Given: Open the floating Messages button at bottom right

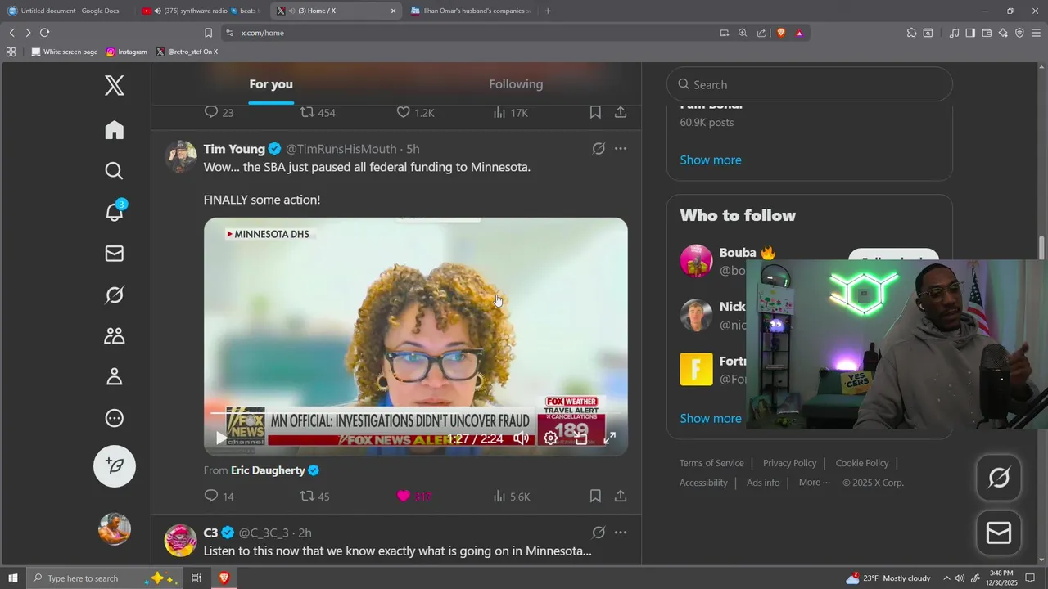Looking at the screenshot, I should [x=999, y=533].
